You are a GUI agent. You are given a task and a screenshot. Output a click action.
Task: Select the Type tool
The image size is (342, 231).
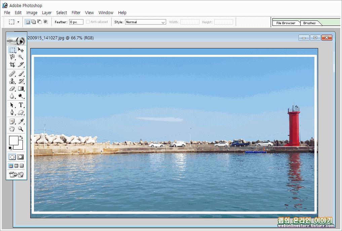tap(21, 105)
